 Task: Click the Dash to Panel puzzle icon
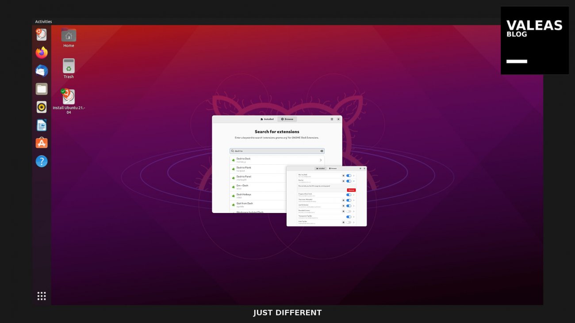233,178
